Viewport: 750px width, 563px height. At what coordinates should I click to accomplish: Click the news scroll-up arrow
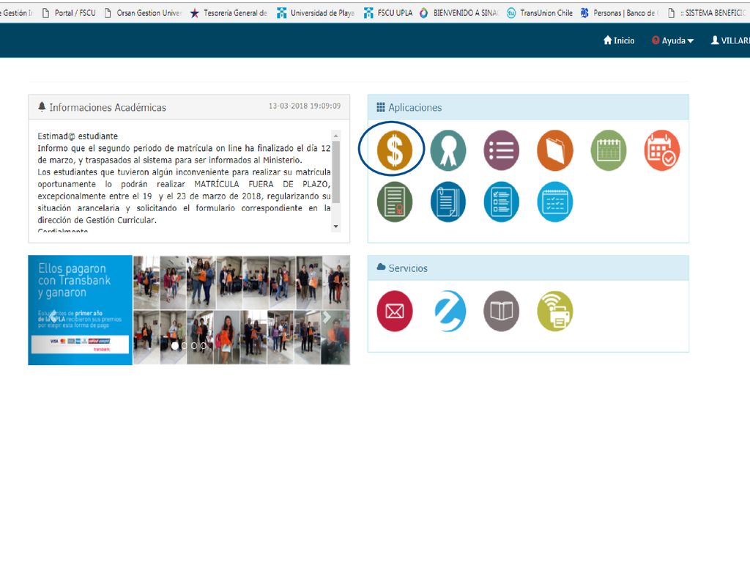tap(335, 136)
